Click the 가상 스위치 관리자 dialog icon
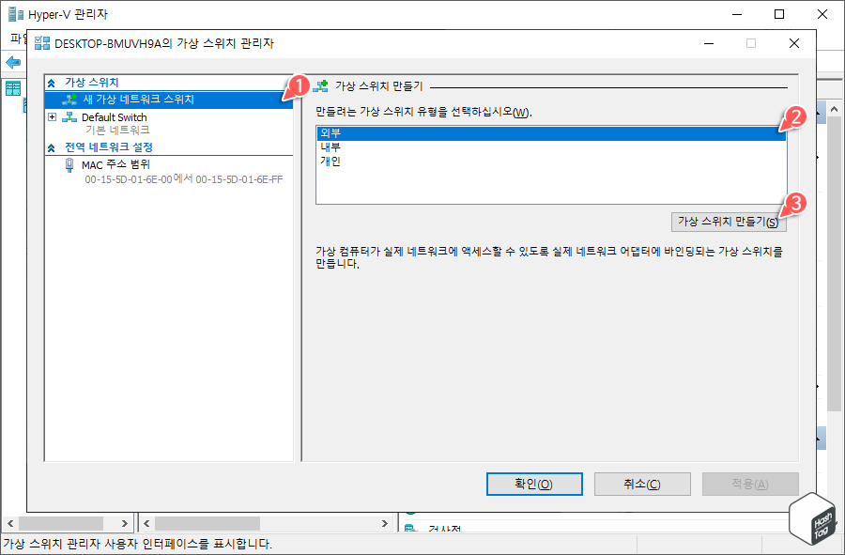 pos(41,41)
